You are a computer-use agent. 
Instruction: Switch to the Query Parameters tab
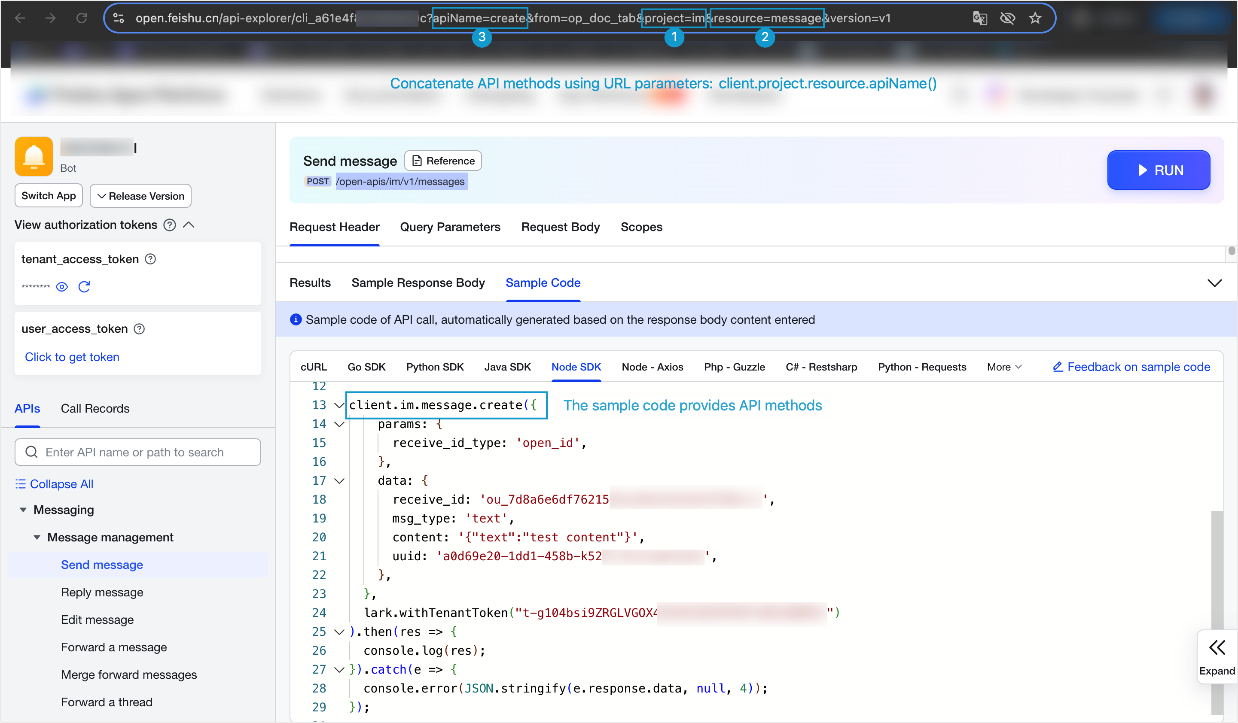450,227
